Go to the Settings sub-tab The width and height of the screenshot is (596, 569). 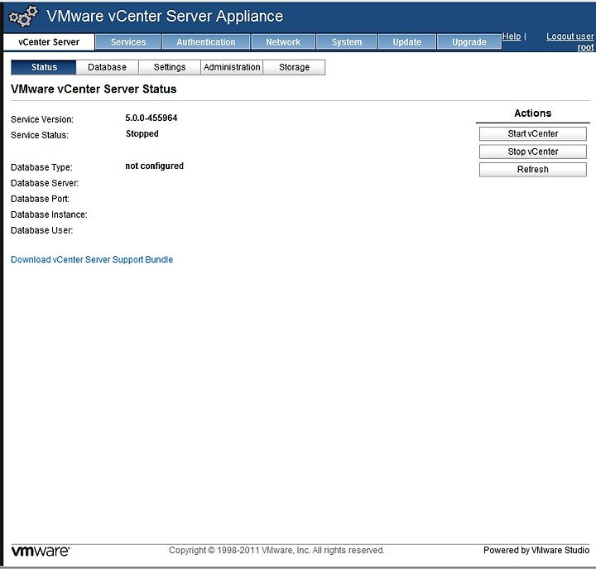(170, 67)
